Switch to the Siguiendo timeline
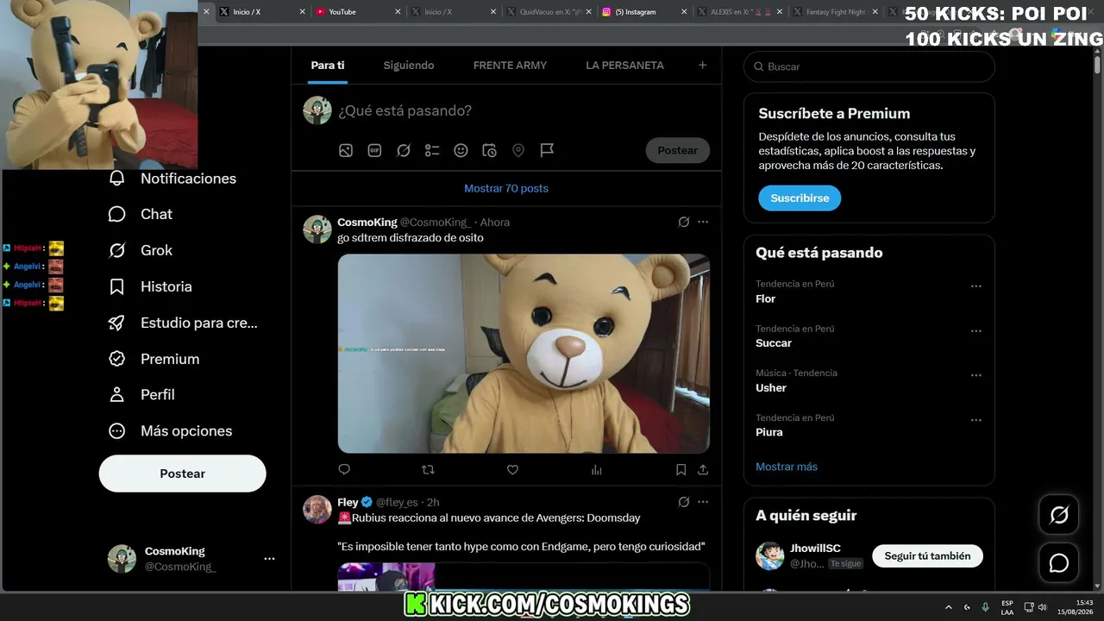Viewport: 1104px width, 621px height. tap(409, 66)
